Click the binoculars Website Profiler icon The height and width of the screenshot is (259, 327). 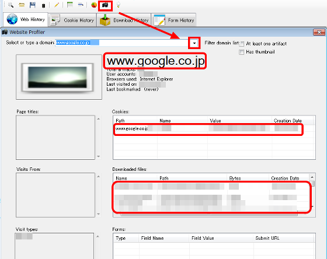coord(105,5)
